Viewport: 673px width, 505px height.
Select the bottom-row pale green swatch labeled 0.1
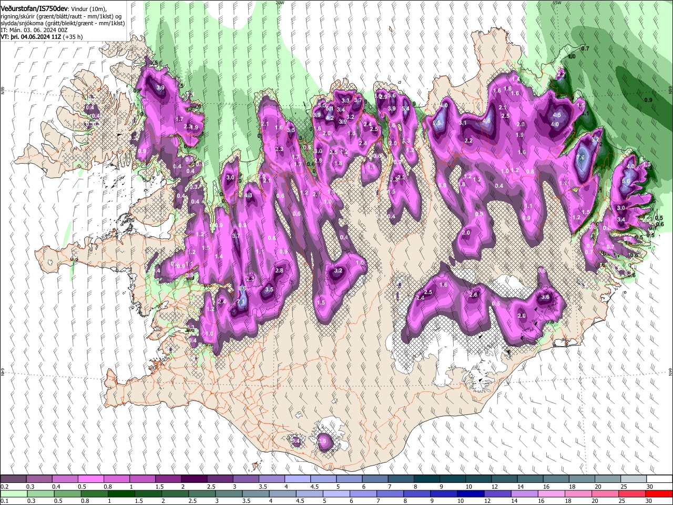(x=14, y=493)
